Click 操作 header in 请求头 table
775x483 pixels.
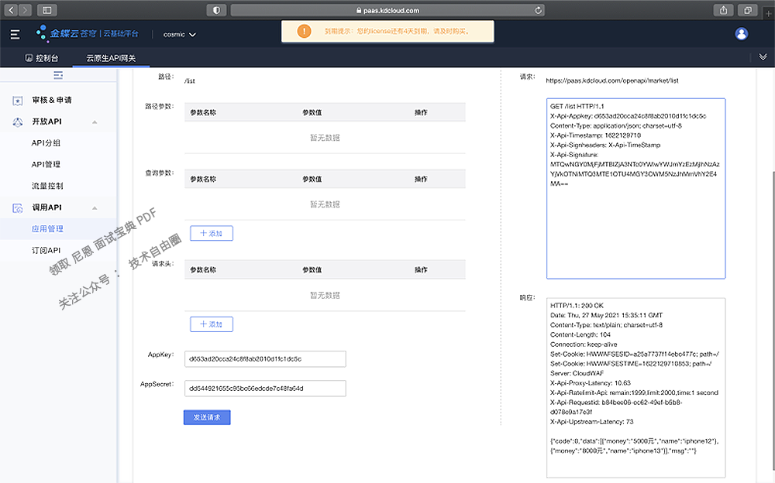[x=421, y=270]
